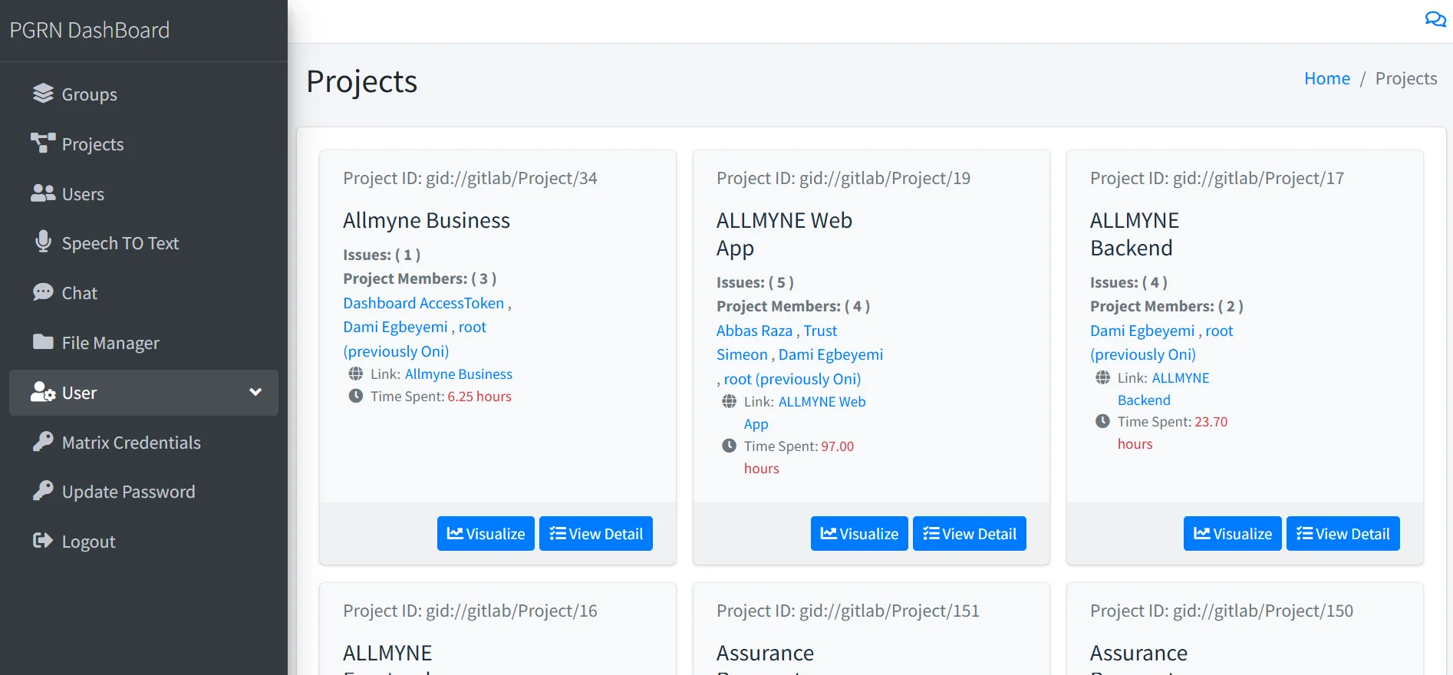Click the Groups layers icon in sidebar
Screen dimensions: 1453x675
point(43,94)
